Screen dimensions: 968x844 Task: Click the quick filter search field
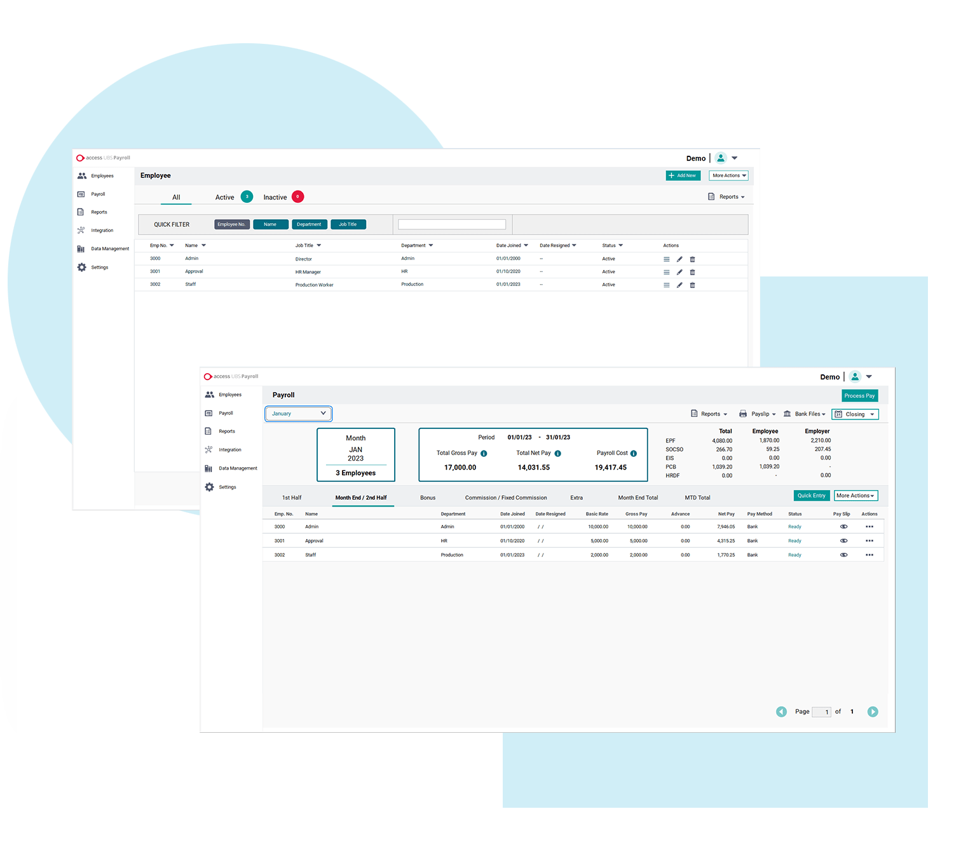click(452, 224)
